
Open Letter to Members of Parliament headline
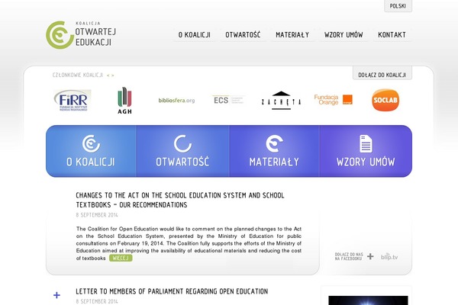coord(172,291)
